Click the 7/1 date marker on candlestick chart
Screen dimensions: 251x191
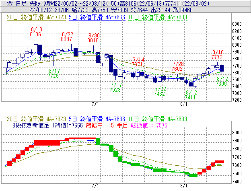96,104
